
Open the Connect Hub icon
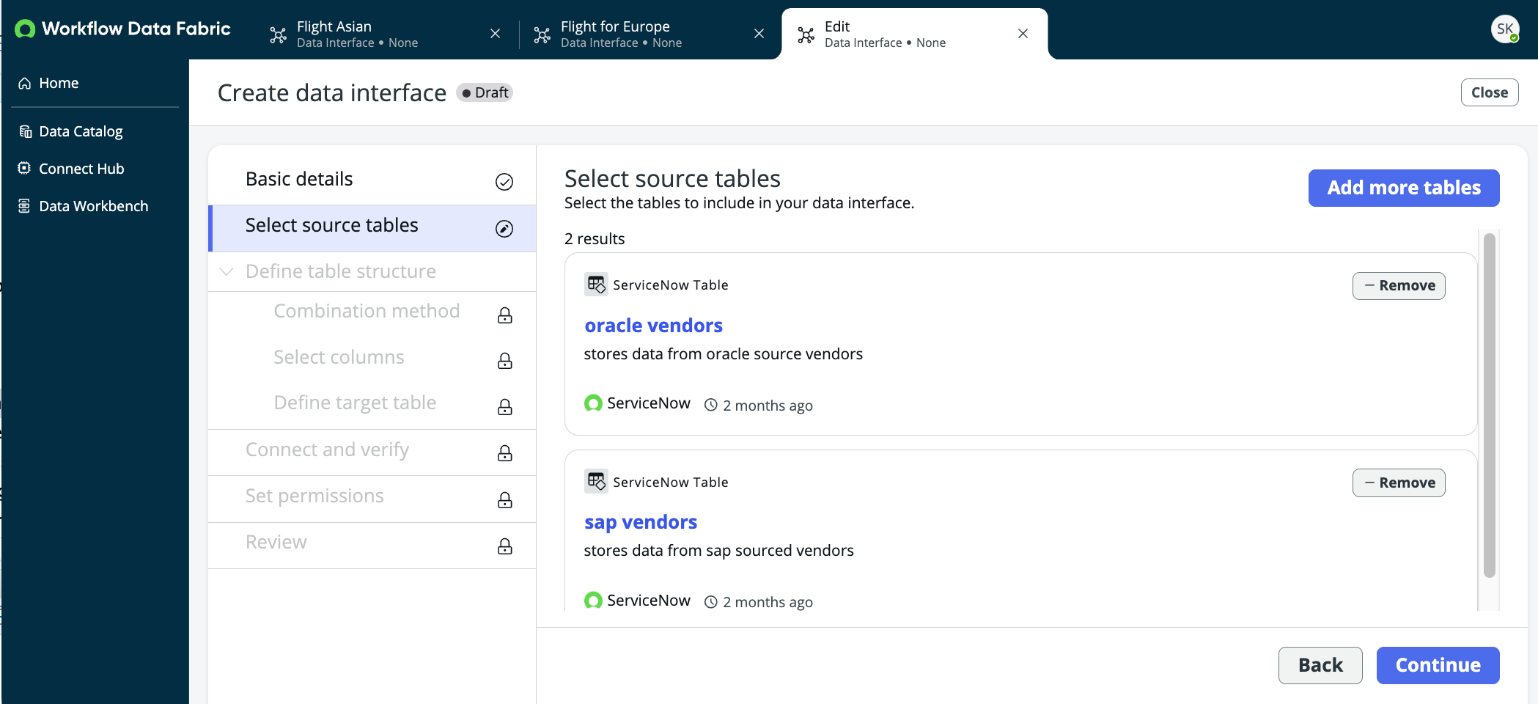coord(25,169)
